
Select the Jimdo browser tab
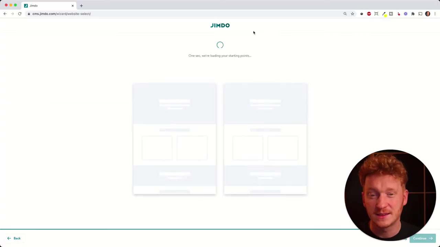click(49, 5)
